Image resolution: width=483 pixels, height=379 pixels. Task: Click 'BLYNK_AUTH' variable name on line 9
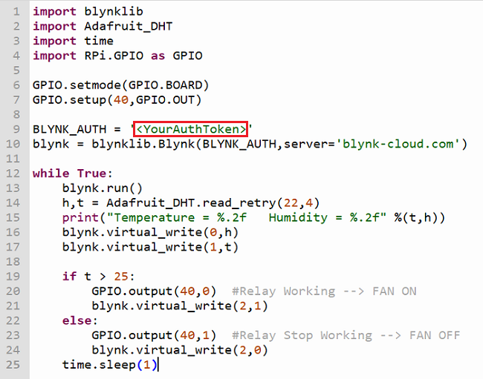tap(70, 129)
